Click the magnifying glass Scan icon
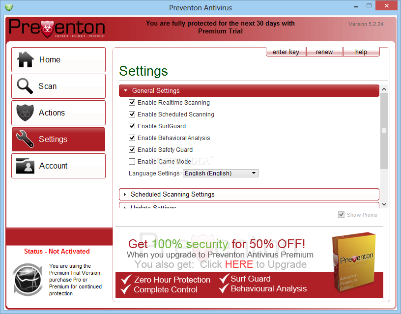Screen dimensions: 401x314 25,86
